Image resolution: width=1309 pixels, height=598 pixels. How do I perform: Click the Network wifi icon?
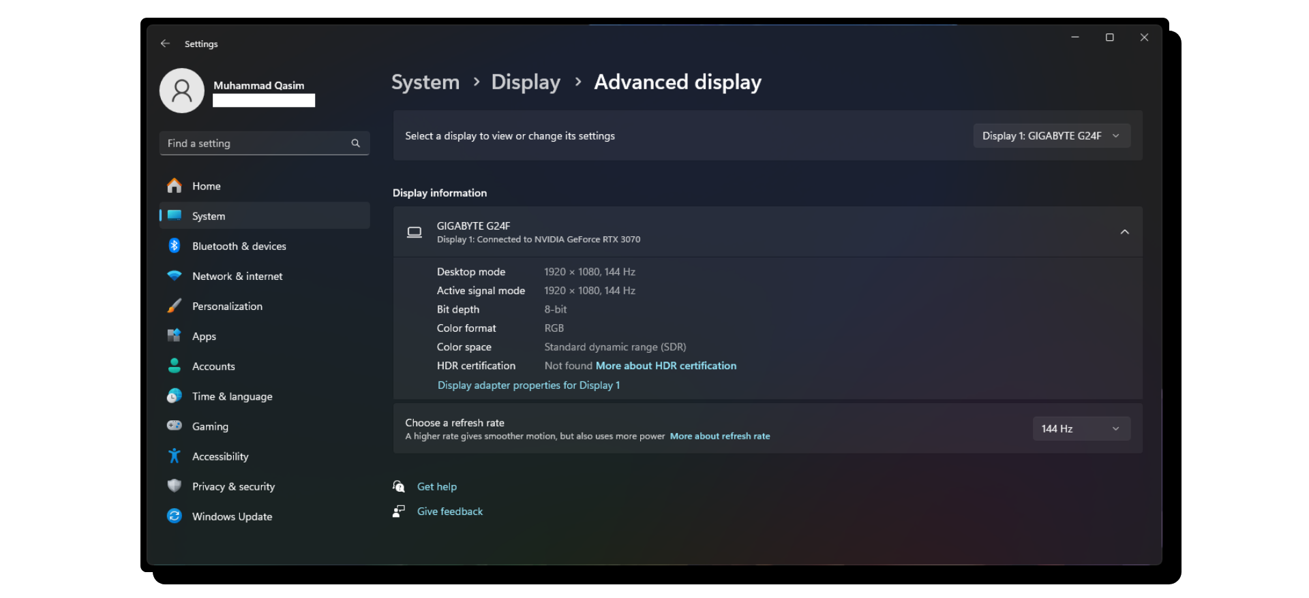(175, 276)
